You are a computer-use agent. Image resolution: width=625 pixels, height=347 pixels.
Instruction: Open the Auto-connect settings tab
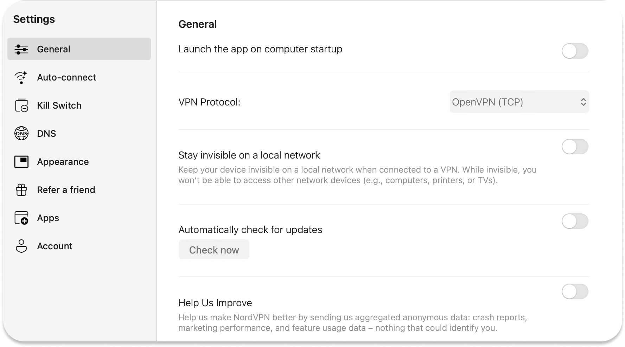pyautogui.click(x=66, y=77)
